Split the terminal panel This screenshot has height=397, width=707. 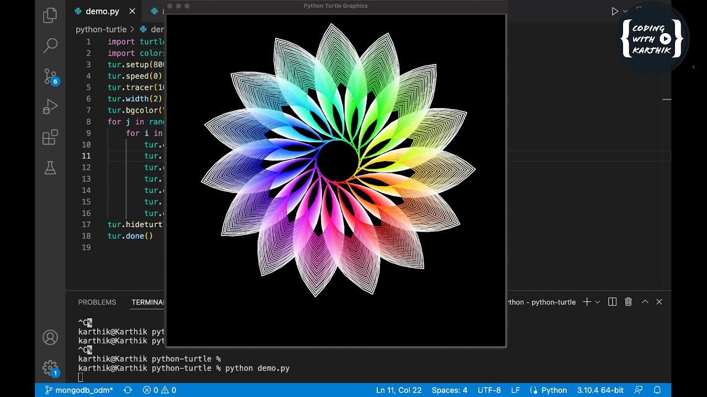pyautogui.click(x=612, y=302)
